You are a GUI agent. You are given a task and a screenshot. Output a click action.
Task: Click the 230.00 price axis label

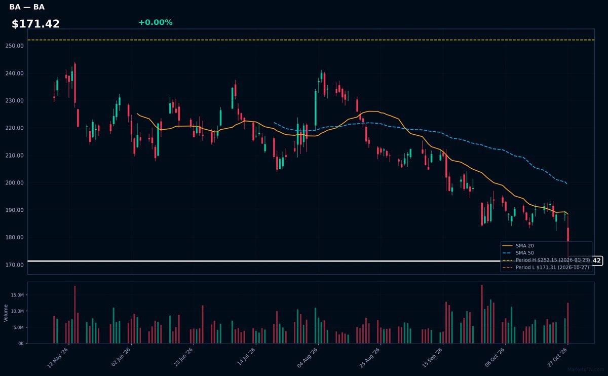click(14, 100)
